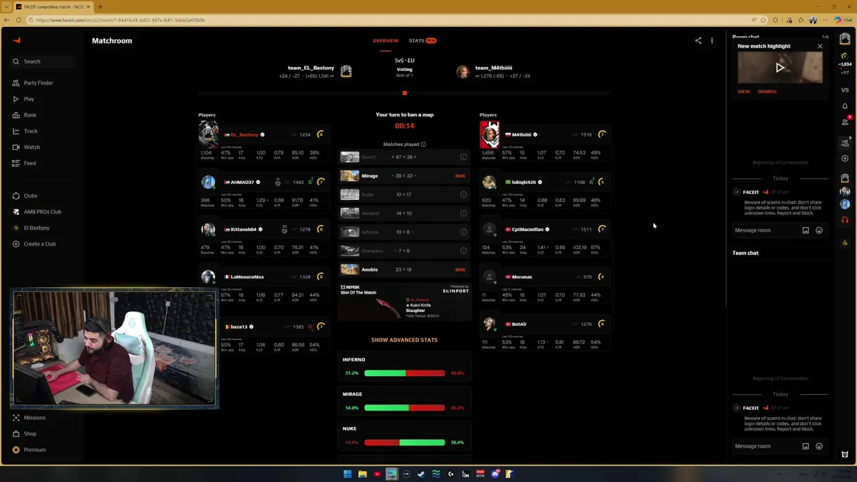Open File Explorer from the taskbar
This screenshot has width=857, height=482.
(x=362, y=475)
